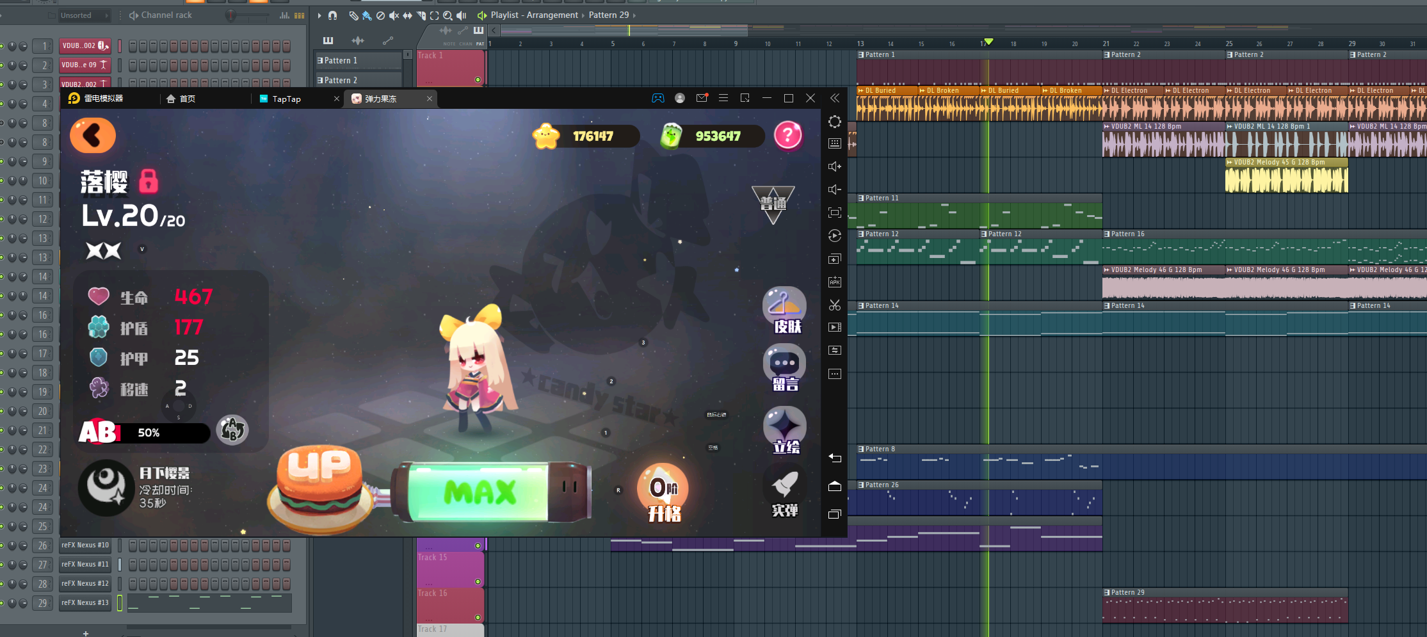Screen dimensions: 1427x637
Task: Open the emulator settings gear in the sidebar
Action: (x=835, y=122)
